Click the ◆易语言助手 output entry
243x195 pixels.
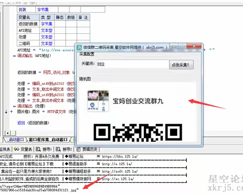[x=76, y=164]
